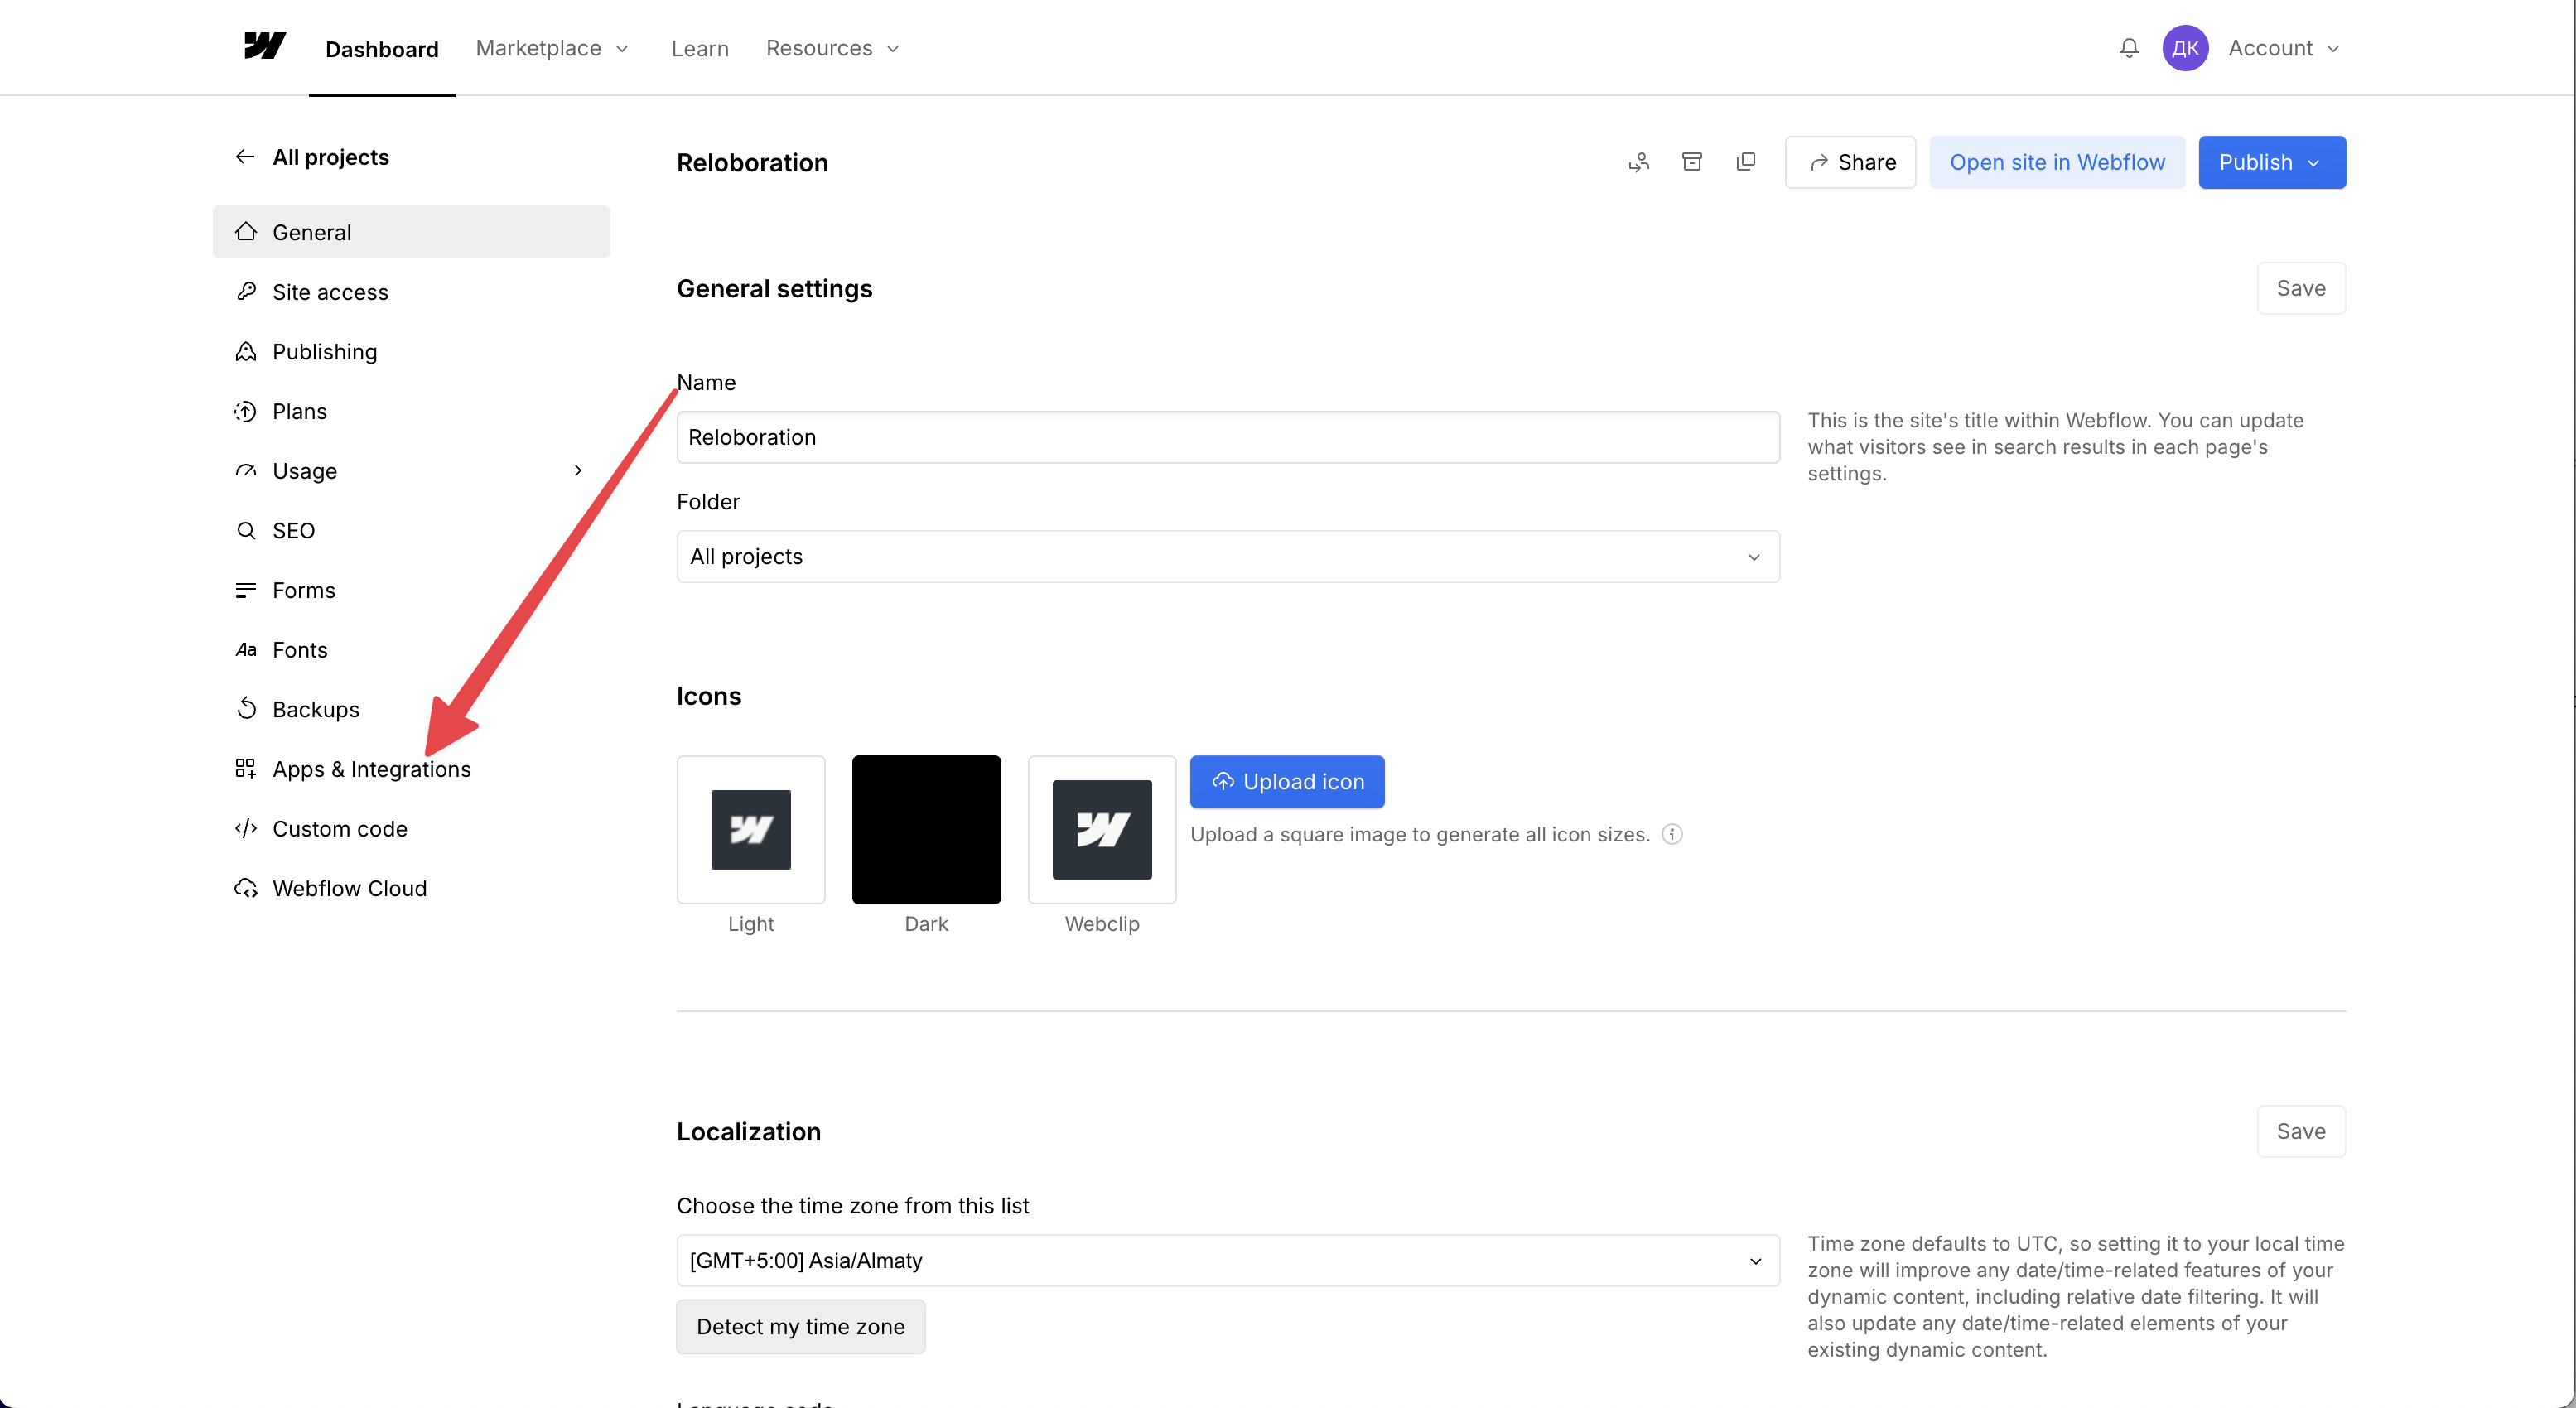Click Detect my time zone
The height and width of the screenshot is (1408, 2576).
click(801, 1326)
